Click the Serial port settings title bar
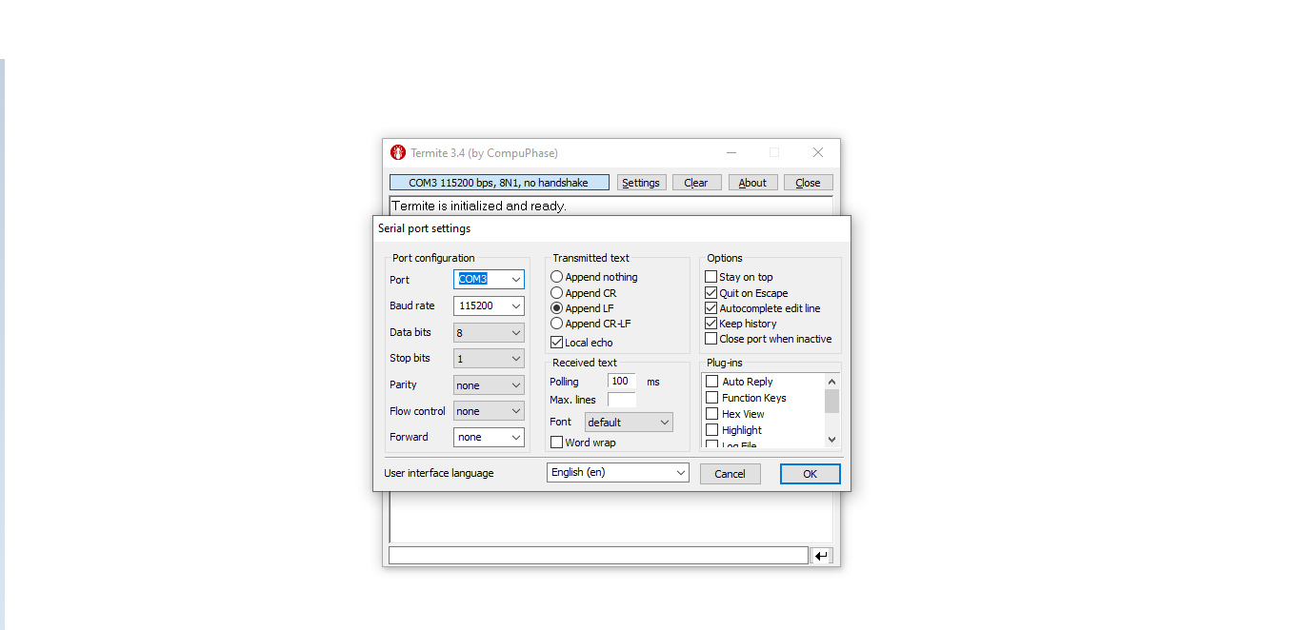 [x=611, y=228]
